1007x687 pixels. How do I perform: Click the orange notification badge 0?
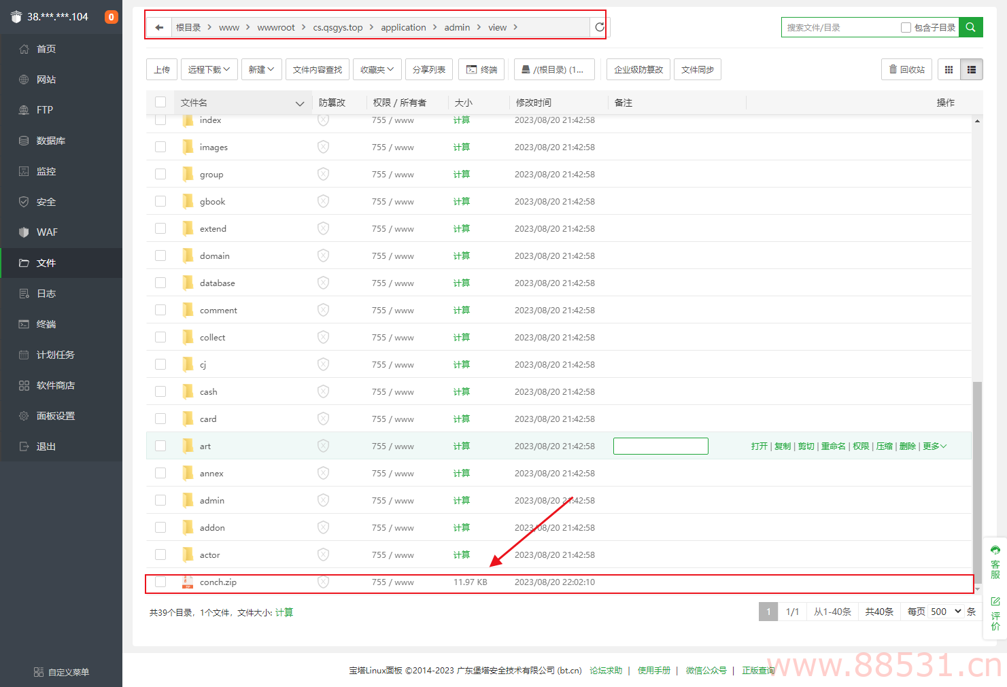[112, 17]
